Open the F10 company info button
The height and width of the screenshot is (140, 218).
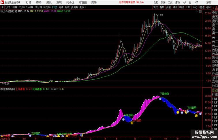click(x=188, y=7)
